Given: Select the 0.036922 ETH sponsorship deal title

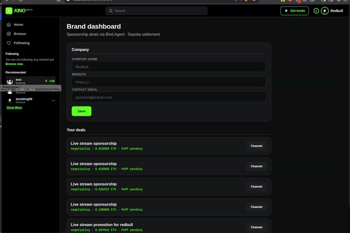Looking at the screenshot, I should point(93,184).
